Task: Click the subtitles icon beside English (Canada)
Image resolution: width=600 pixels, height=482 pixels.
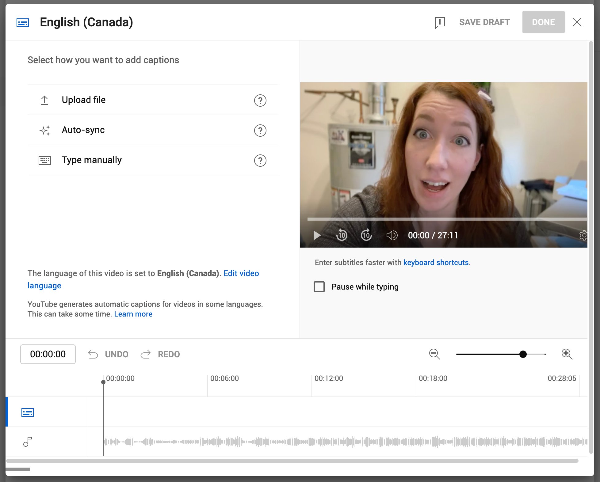Action: 23,23
